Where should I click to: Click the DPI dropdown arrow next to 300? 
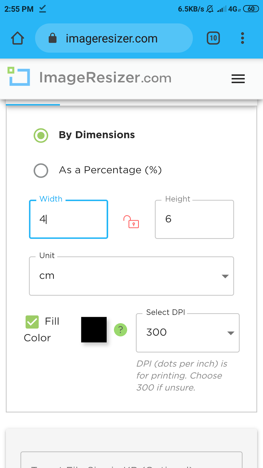231,333
